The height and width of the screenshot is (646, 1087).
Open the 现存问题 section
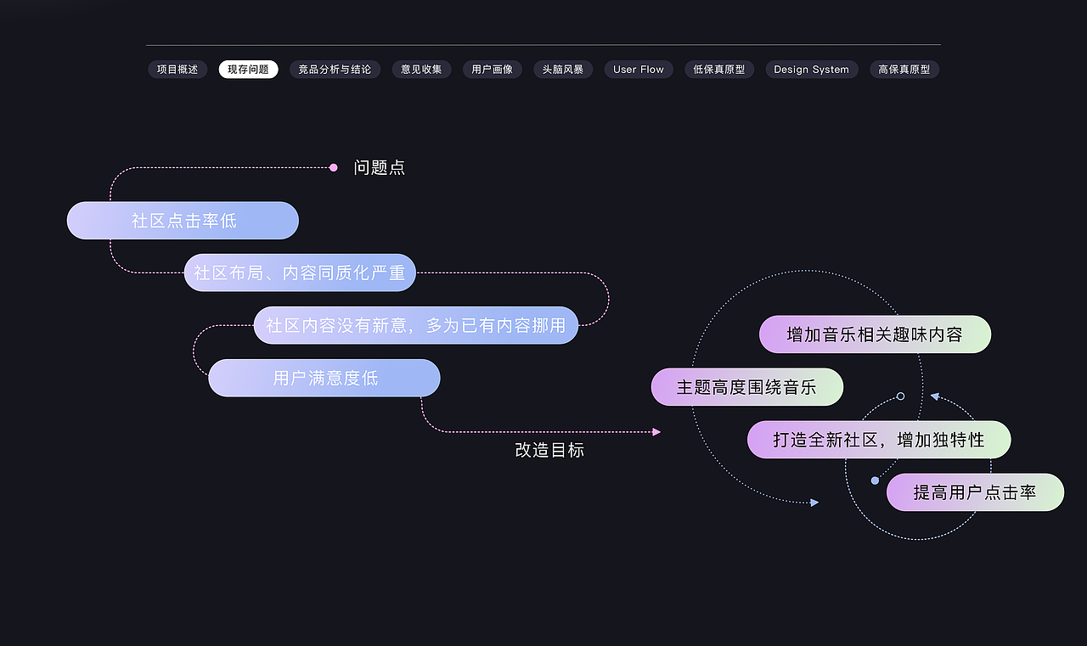[x=248, y=69]
